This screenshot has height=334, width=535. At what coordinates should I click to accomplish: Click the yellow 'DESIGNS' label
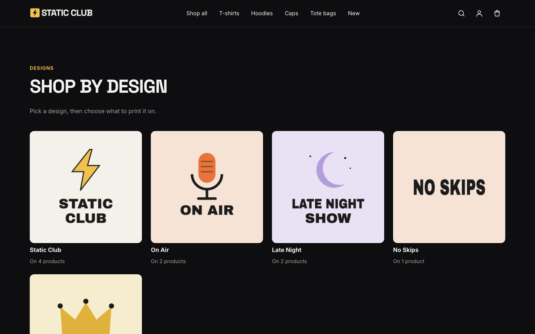[x=41, y=68]
